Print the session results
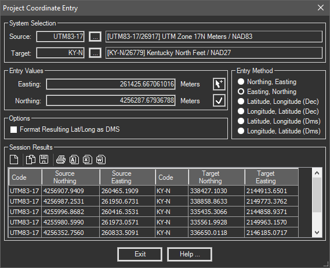This screenshot has height=268, width=330. click(61, 160)
